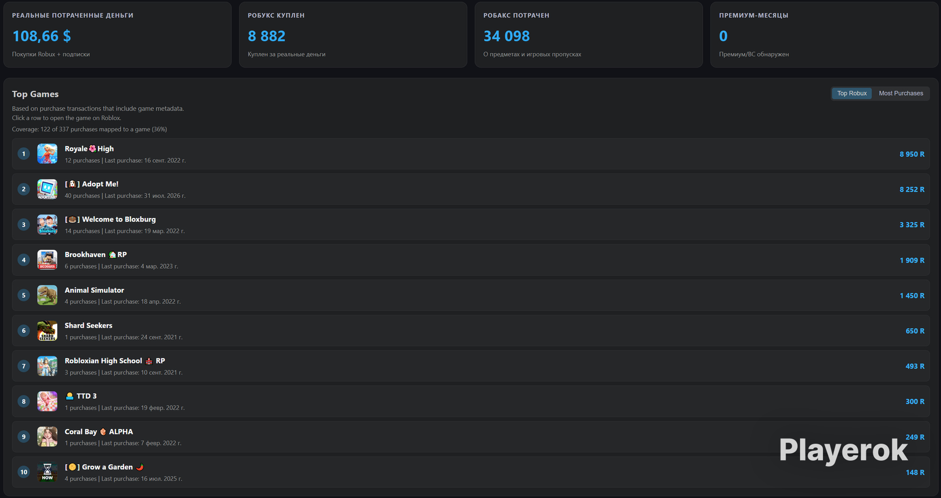Viewport: 941px width, 498px height.
Task: Click the 300 R amount
Action: 915,402
